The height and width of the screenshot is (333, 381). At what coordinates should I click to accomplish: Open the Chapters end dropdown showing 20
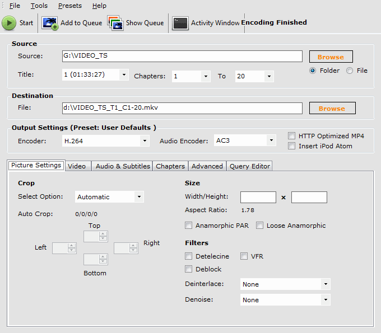[x=254, y=76]
